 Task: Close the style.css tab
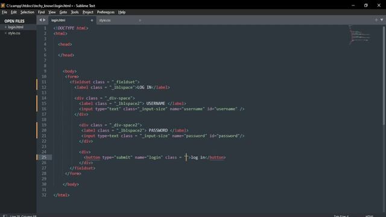coord(140,20)
